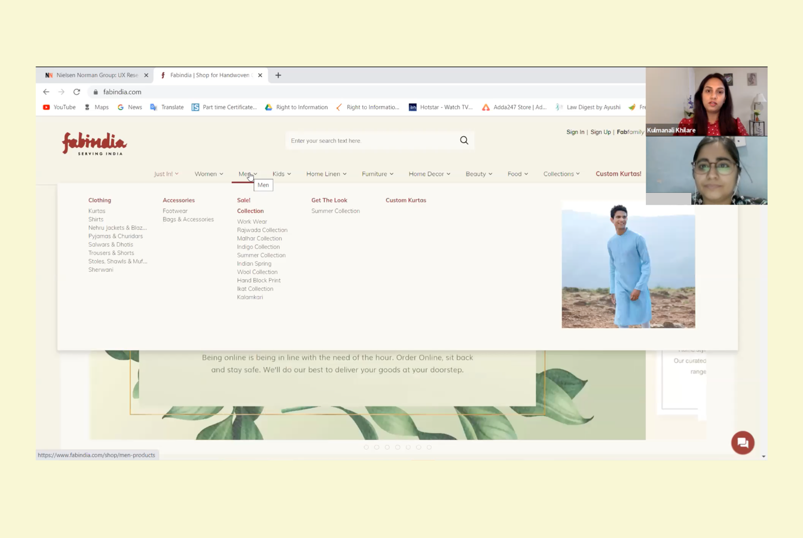
Task: Open Custom Kurtas heading in the Men menu
Action: click(406, 200)
